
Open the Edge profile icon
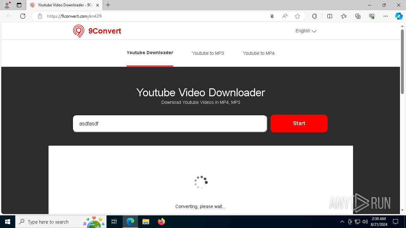tap(7, 5)
